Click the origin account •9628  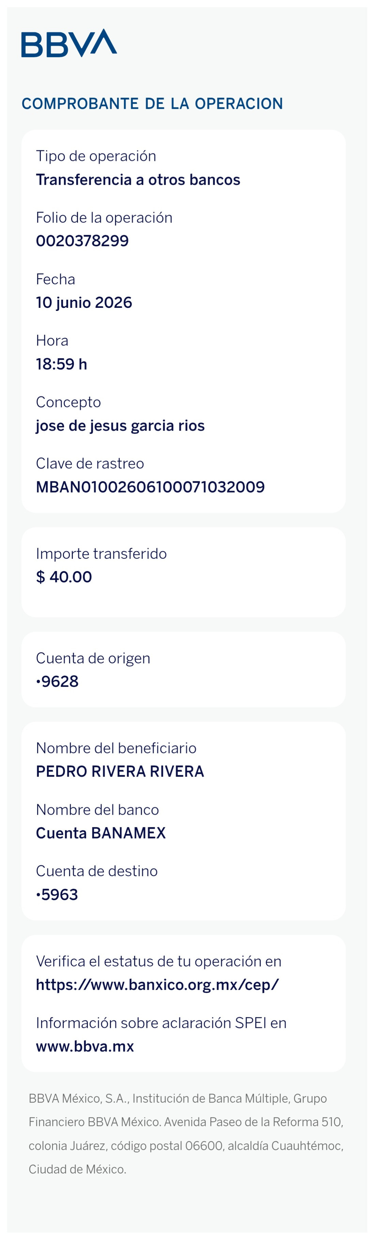click(x=57, y=681)
